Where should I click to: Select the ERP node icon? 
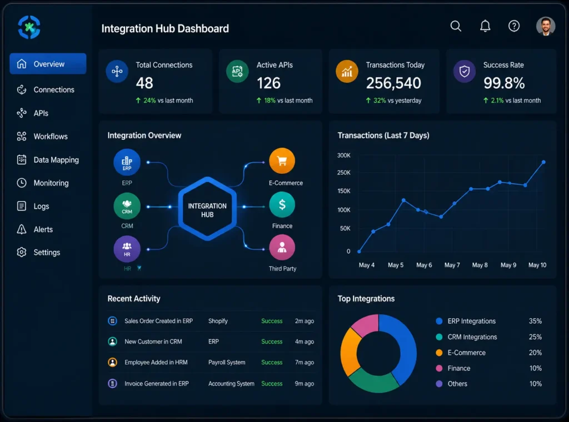127,162
